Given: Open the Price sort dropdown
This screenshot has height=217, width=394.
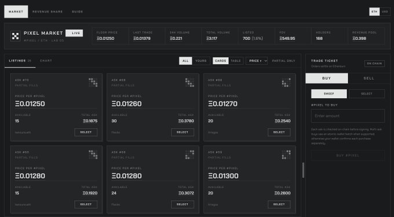Looking at the screenshot, I should 257,61.
